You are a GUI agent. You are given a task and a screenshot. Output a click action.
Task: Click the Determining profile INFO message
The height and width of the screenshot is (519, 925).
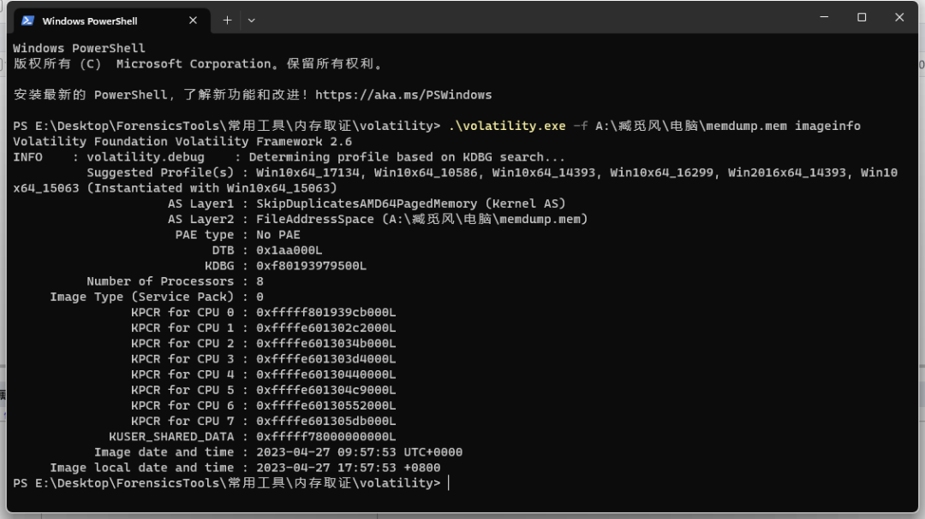click(289, 157)
